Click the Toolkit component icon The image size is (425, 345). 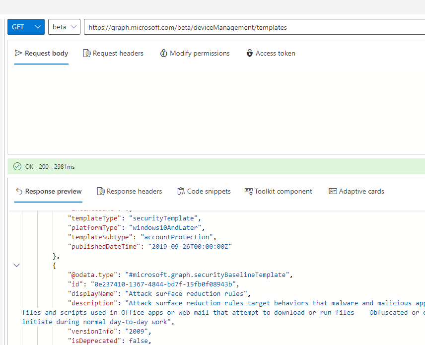249,191
